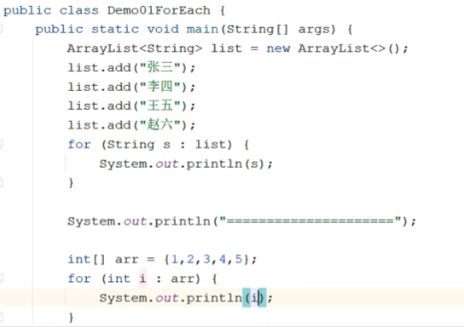Click 'for' keyword in the String s loop
The height and width of the screenshot is (327, 464).
[x=79, y=145]
